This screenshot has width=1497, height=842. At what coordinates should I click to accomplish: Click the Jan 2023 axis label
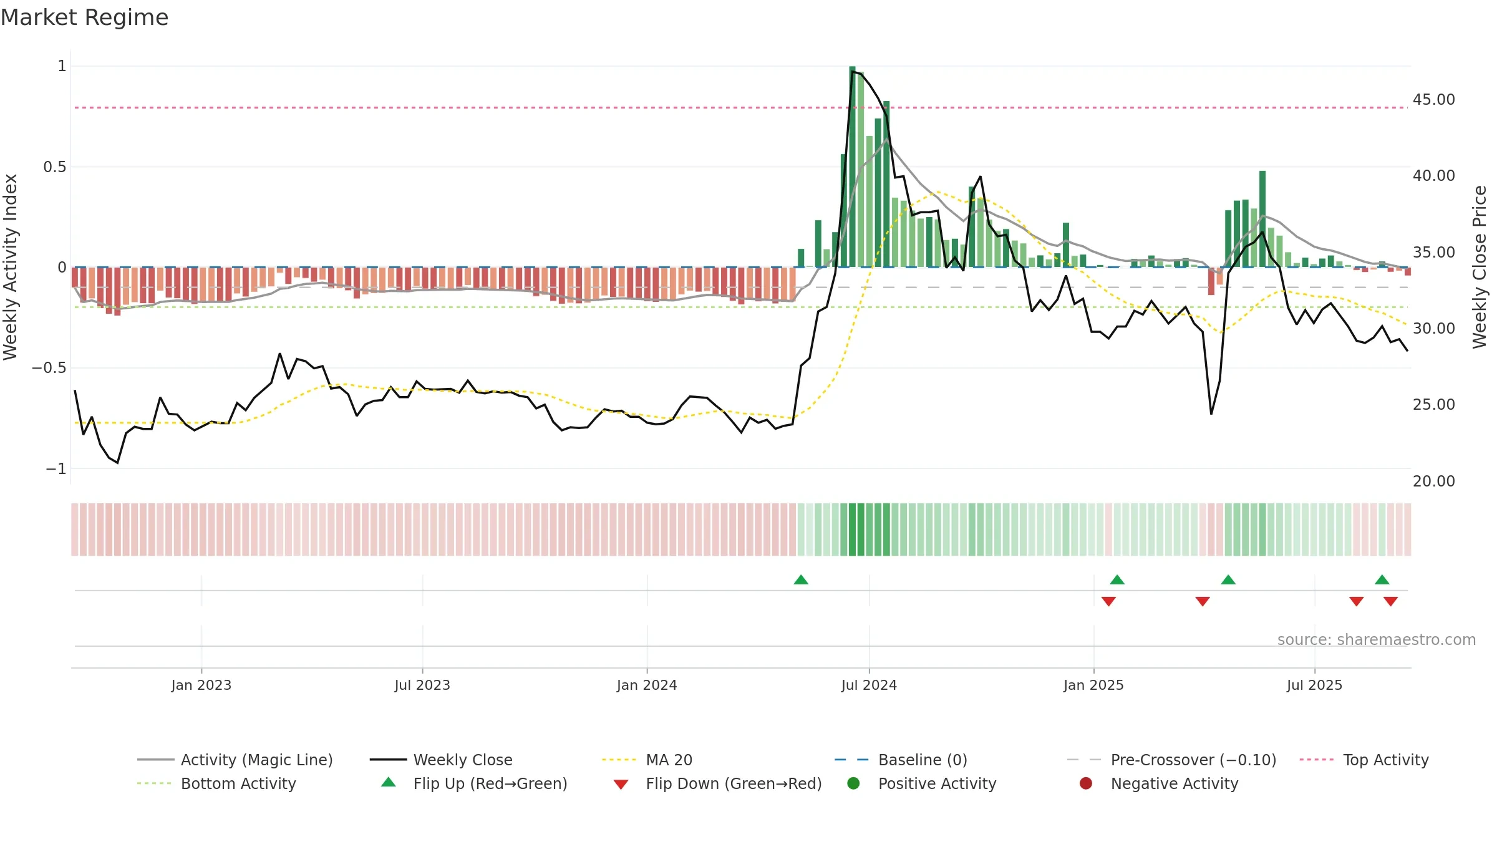point(201,685)
